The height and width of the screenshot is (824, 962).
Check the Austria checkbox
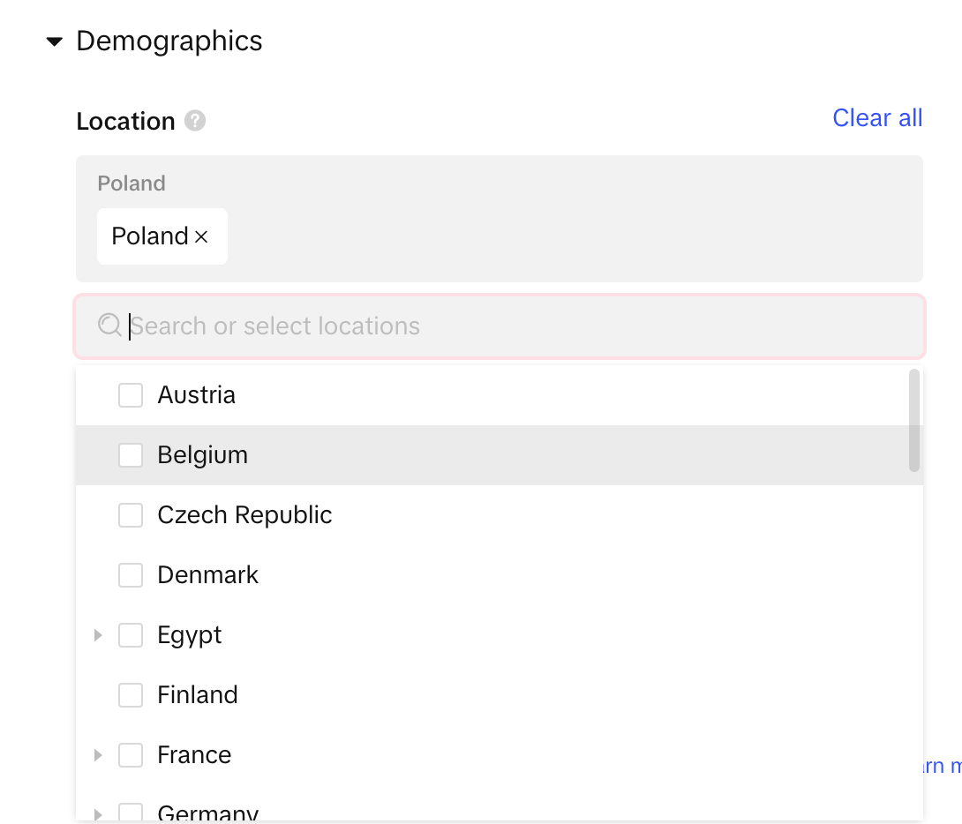pyautogui.click(x=131, y=395)
